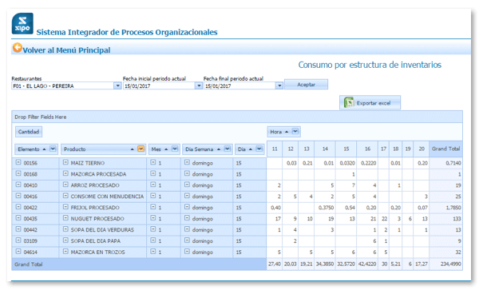Collapse Mes 1 in MAIZ TIERNO row
This screenshot has width=479, height=290.
[153, 162]
